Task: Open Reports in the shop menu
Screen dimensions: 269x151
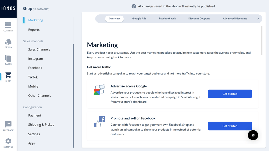Action: 34,30
